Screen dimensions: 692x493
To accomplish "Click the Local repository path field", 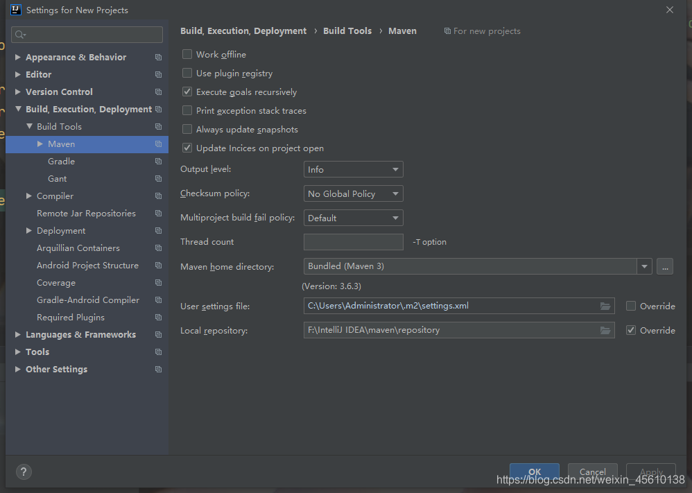I will (459, 330).
